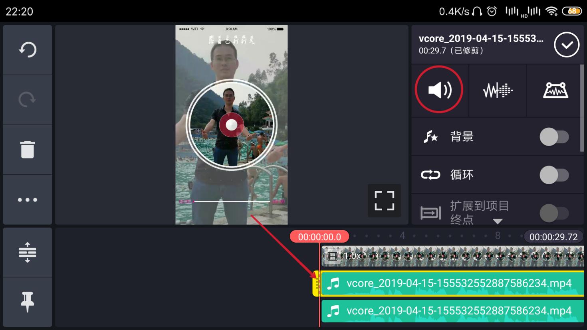Open the volume speaker settings
587x330 pixels.
pyautogui.click(x=439, y=90)
